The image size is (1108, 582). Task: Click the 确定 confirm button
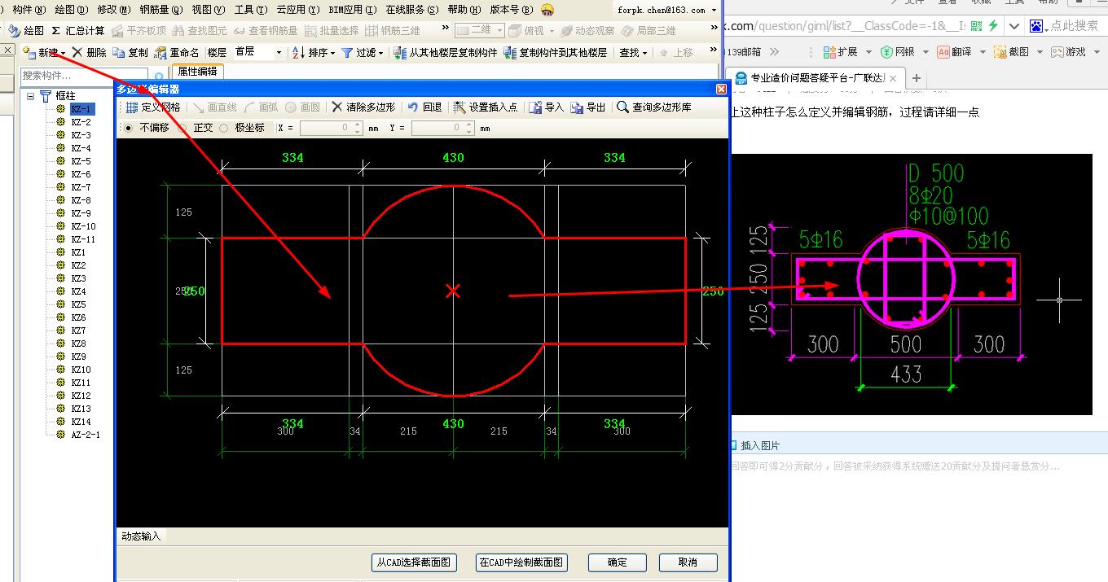point(618,562)
